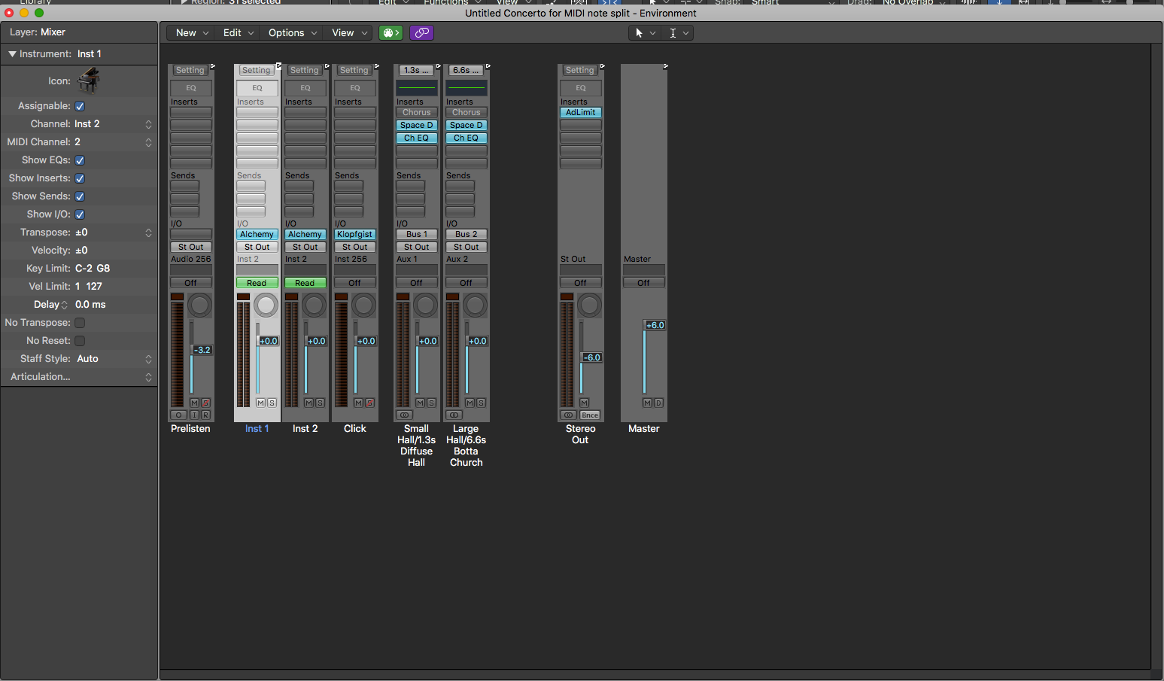Open the Klopfgeist instrument on Click strip

[354, 234]
